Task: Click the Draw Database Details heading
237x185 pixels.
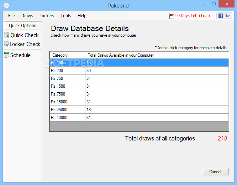Action: [90, 29]
